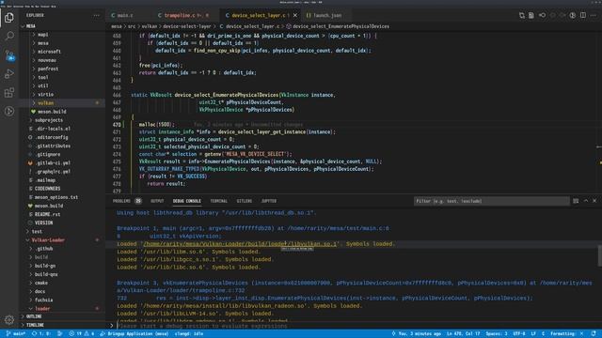Click Spaces indentation status item

497,334
